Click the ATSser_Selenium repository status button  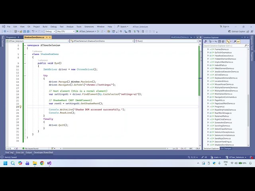click(236, 157)
